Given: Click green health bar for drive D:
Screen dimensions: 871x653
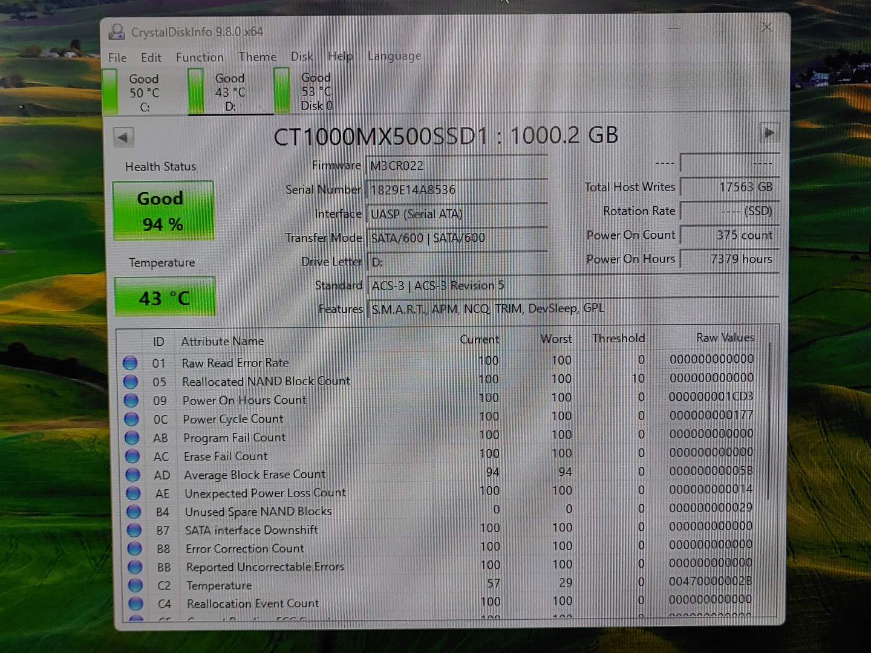Looking at the screenshot, I should [x=196, y=91].
